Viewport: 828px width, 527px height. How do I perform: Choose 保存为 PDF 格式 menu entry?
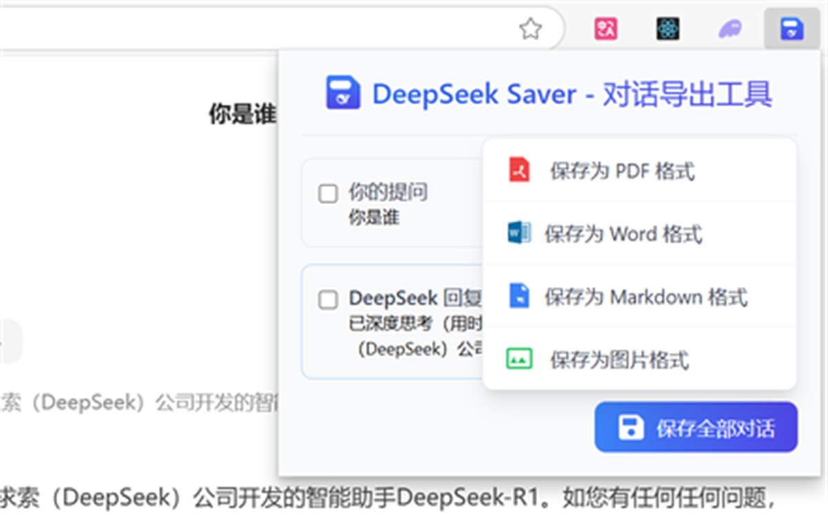click(x=640, y=170)
